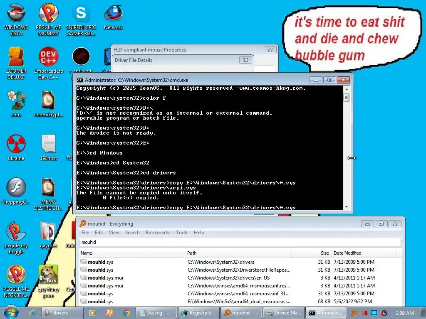Screen dimensions: 426x319
Task: Open the Windows Start orb
Action: click(x=11, y=312)
